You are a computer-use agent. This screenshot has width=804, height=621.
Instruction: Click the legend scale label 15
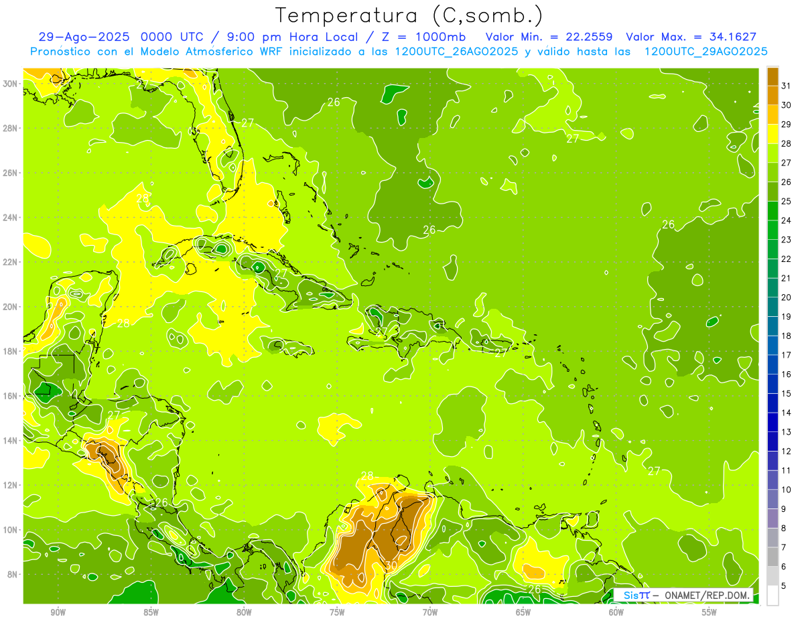(786, 393)
